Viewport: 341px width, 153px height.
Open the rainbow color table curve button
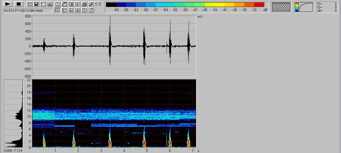point(304,7)
